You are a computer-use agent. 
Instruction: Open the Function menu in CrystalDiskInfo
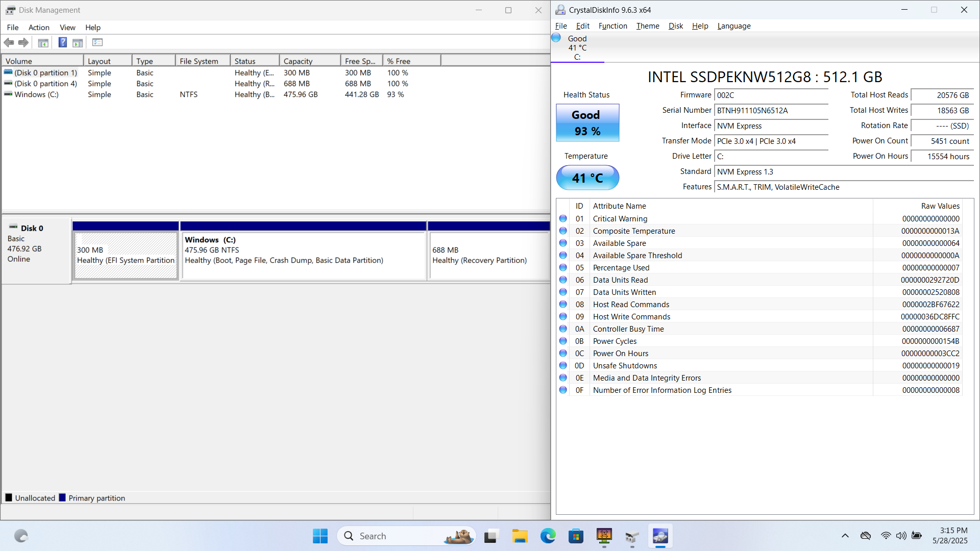(x=612, y=26)
